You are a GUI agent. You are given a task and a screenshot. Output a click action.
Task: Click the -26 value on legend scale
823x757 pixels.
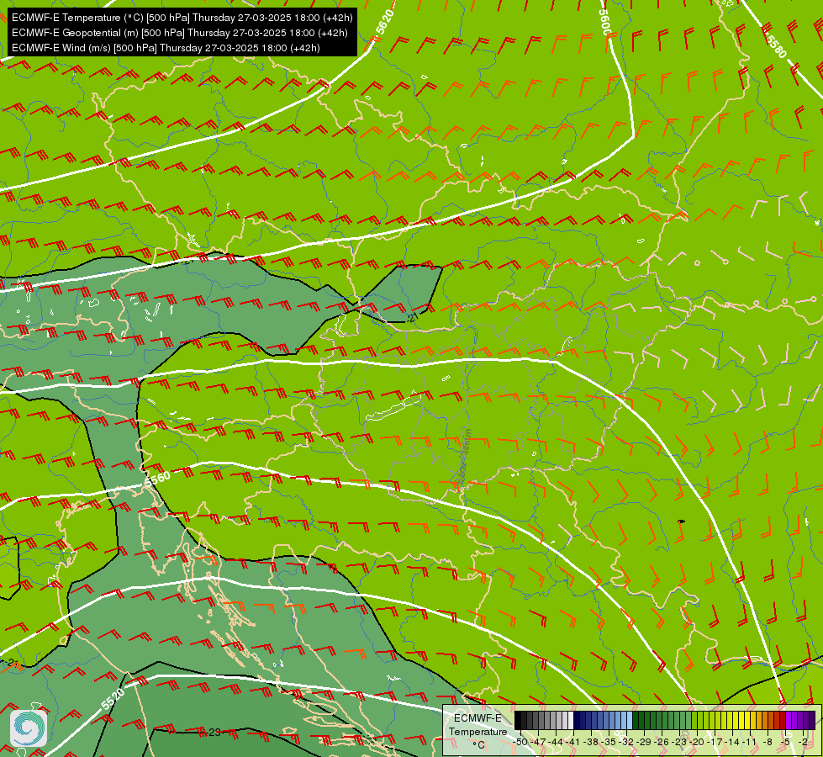tap(662, 742)
